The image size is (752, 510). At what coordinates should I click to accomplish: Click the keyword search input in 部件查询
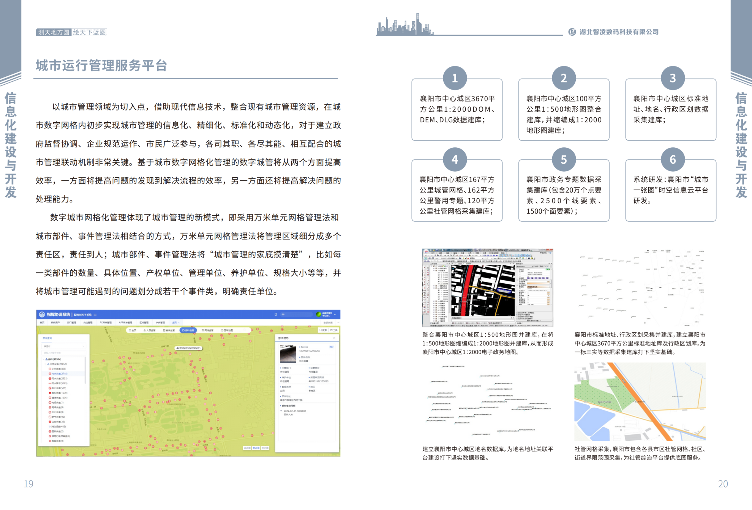pyautogui.click(x=64, y=353)
